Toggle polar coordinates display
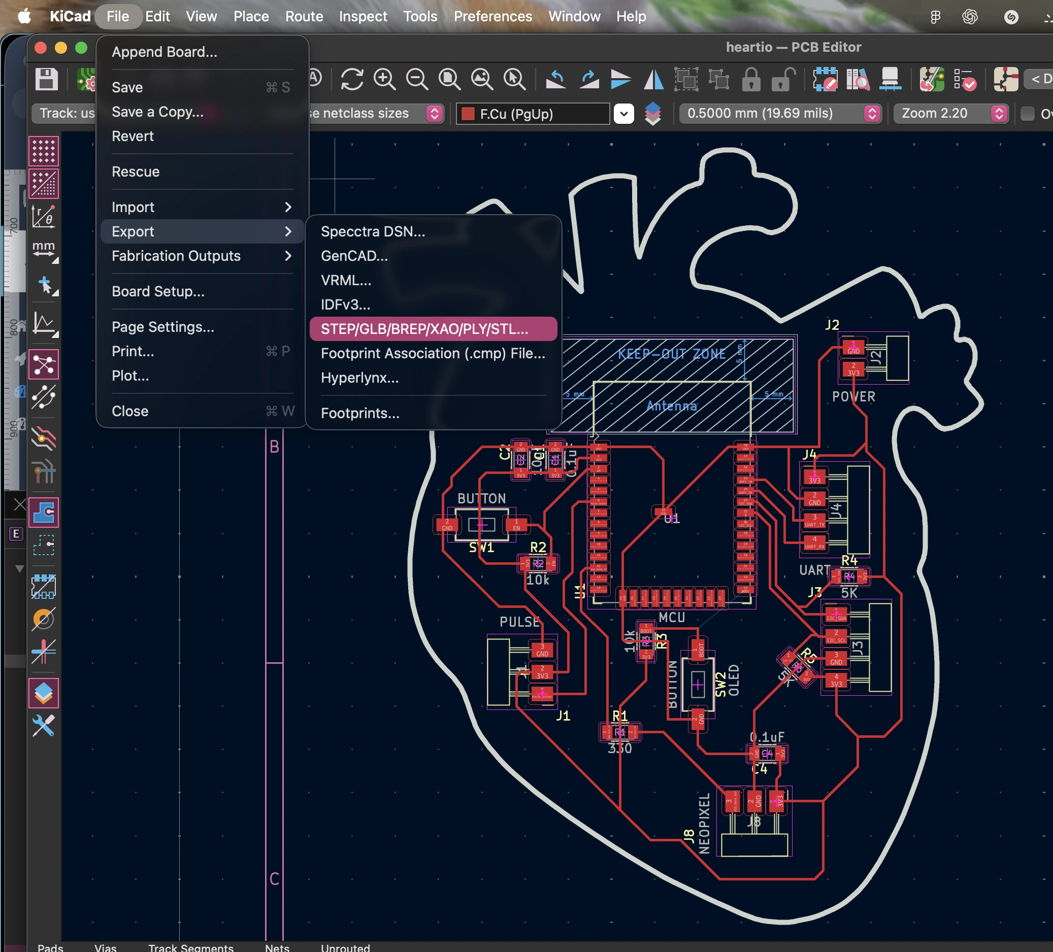This screenshot has height=952, width=1053. [x=44, y=216]
